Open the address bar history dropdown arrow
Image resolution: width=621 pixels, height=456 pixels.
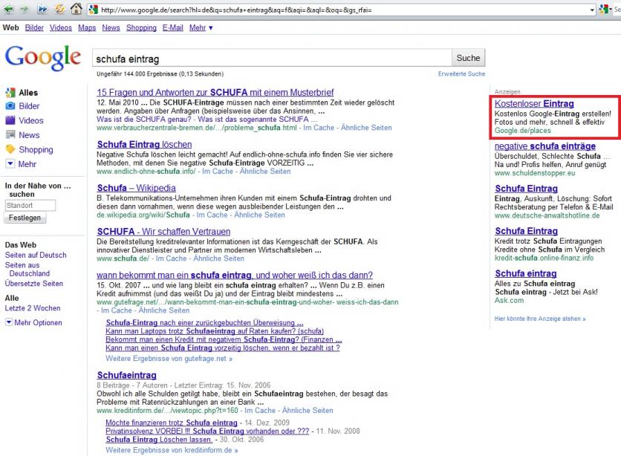pos(592,10)
